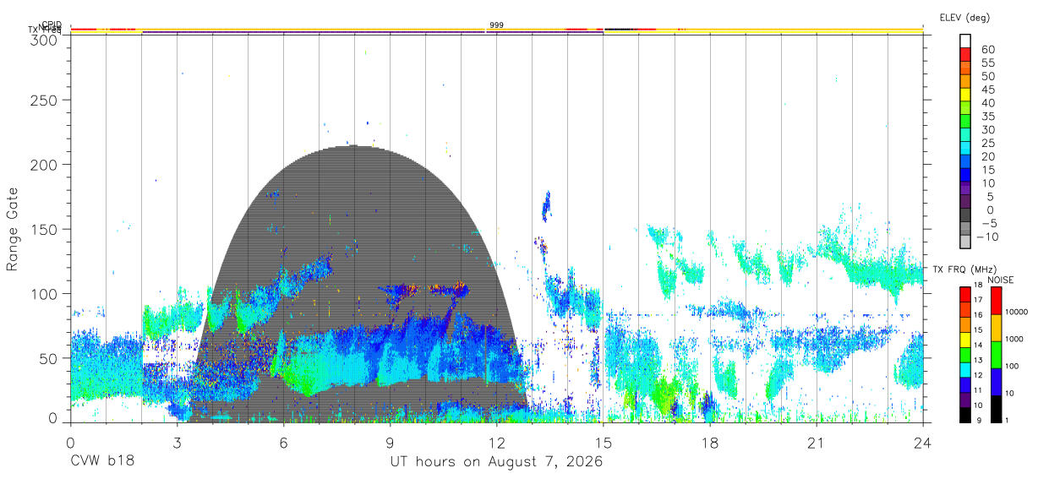This screenshot has width=1038, height=479.
Task: Click Range Gate tick label 300
Action: (x=43, y=39)
